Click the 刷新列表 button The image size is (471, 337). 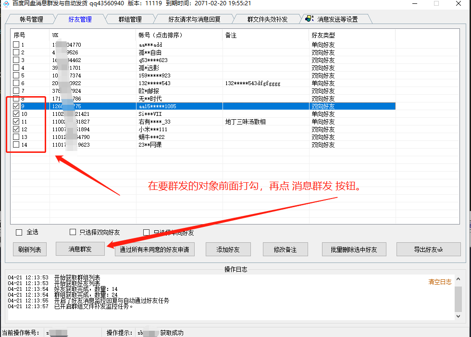tap(29, 249)
